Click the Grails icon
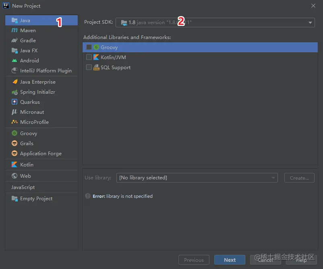The image size is (323, 269). click(x=14, y=143)
